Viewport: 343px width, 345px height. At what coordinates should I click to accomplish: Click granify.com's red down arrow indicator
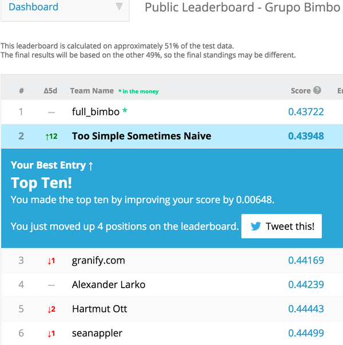(51, 261)
